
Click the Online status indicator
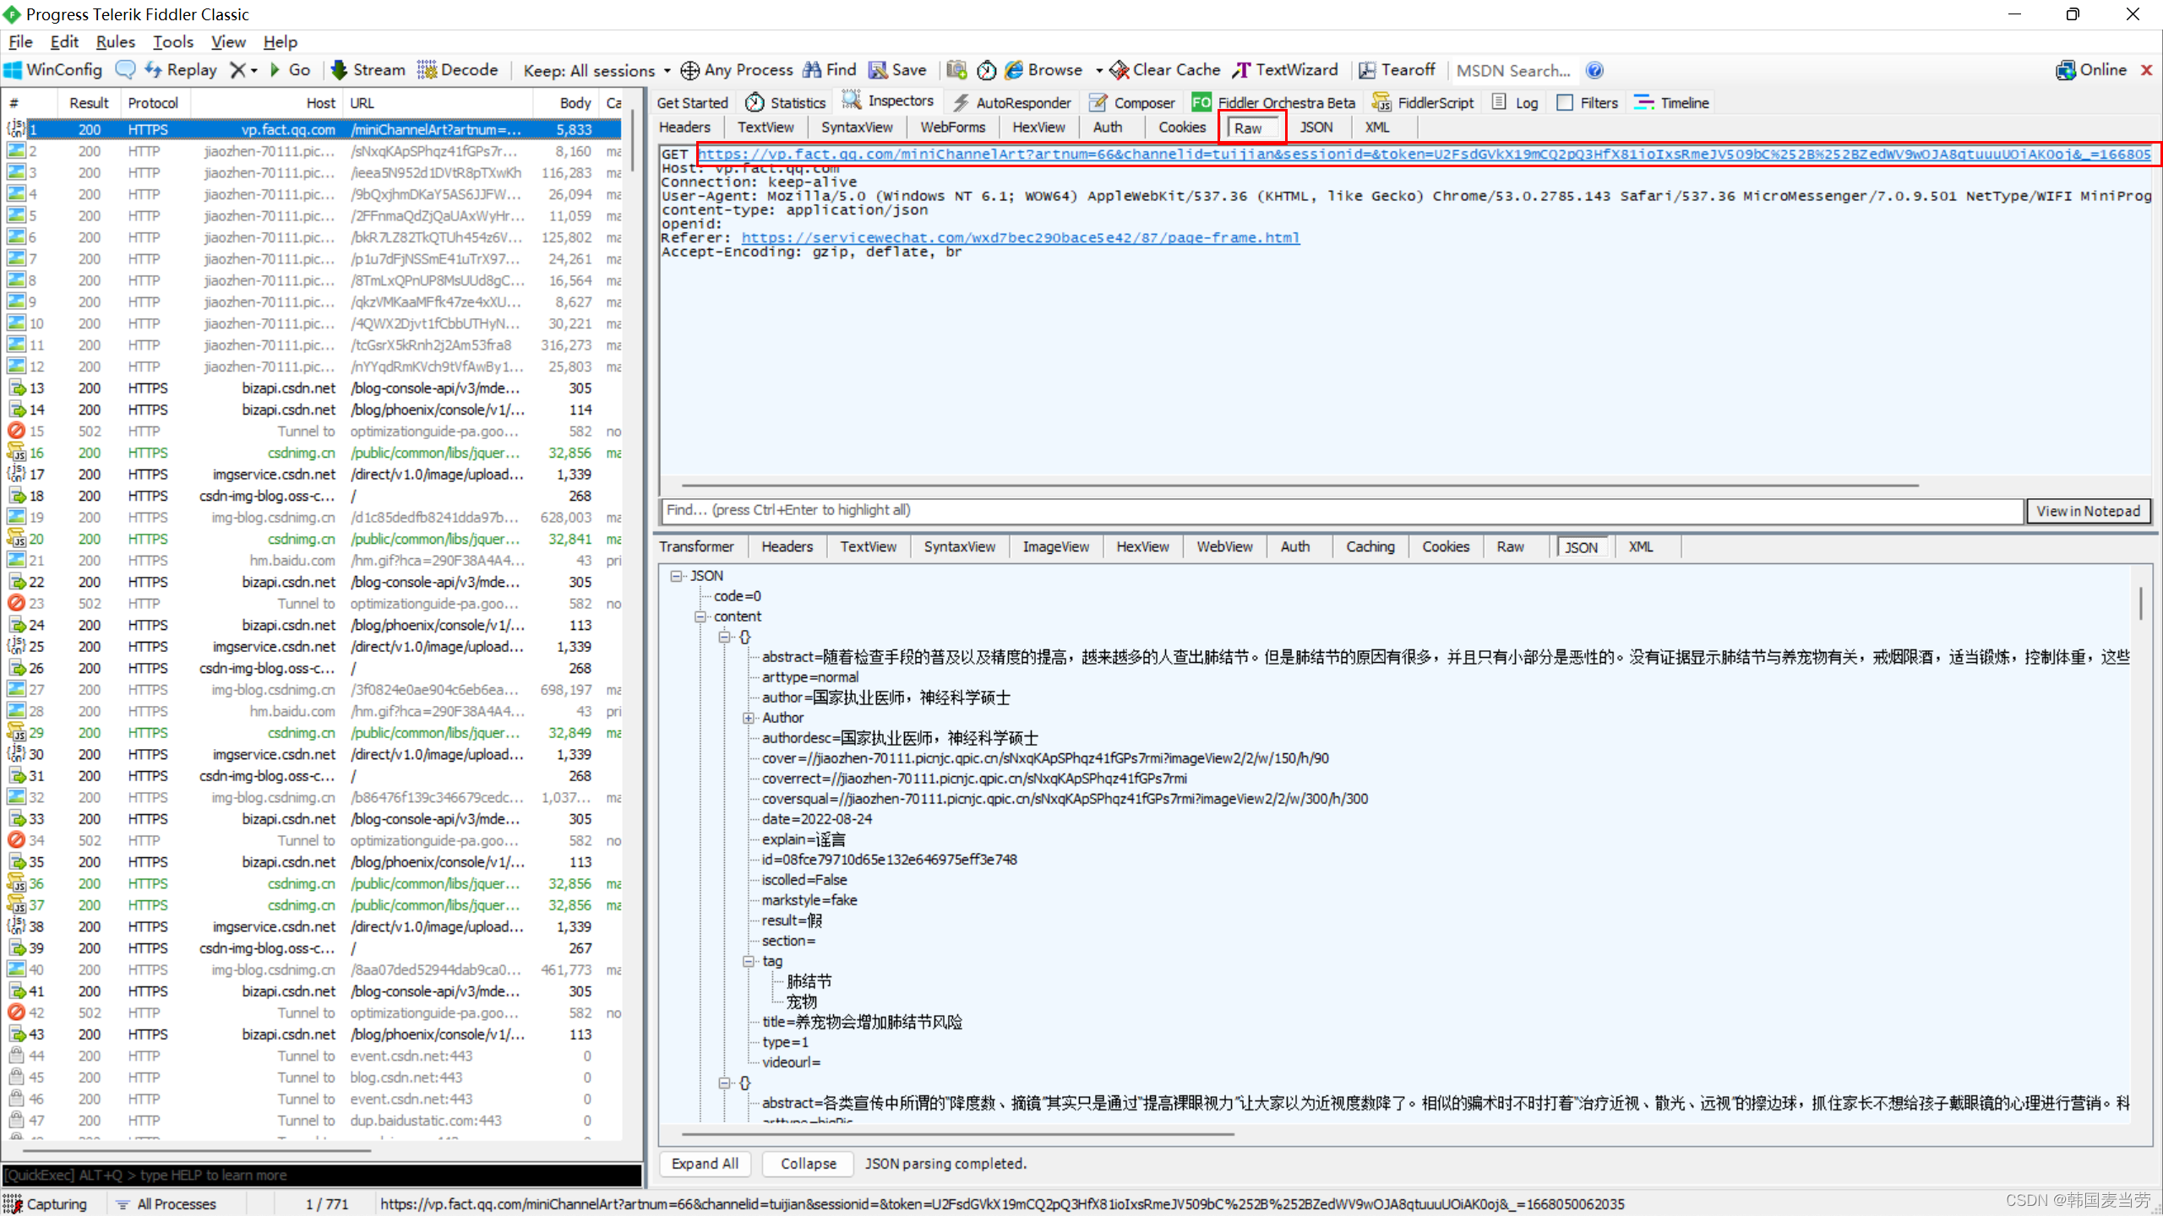(2091, 70)
